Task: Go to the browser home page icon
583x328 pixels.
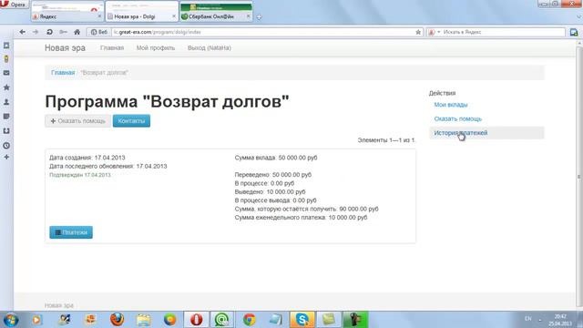Action: [77, 32]
